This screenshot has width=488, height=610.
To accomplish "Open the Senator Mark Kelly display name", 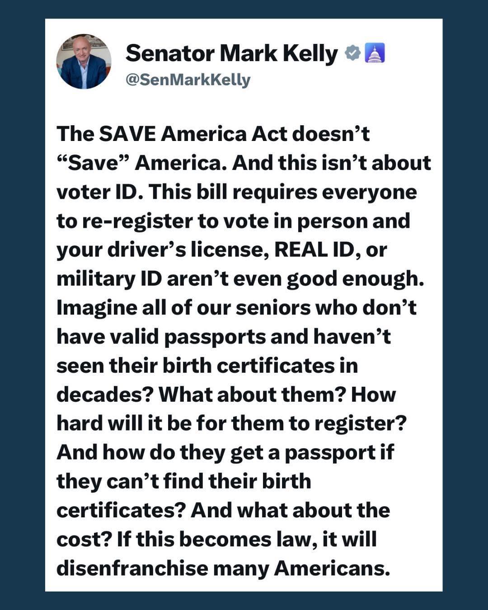I will [x=231, y=53].
